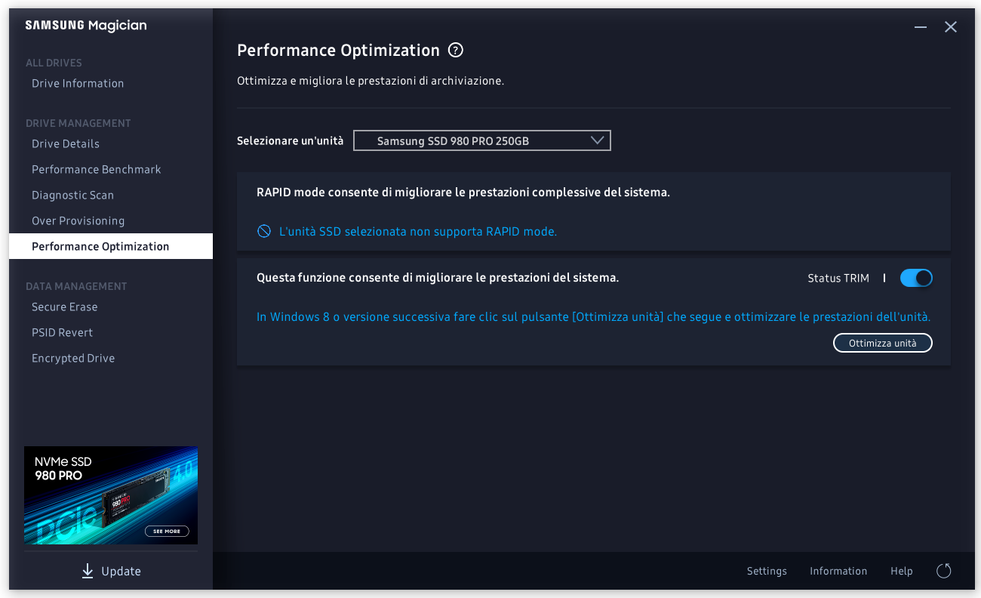The image size is (981, 598).
Task: Click the Ottimizza unità button
Action: click(x=883, y=343)
